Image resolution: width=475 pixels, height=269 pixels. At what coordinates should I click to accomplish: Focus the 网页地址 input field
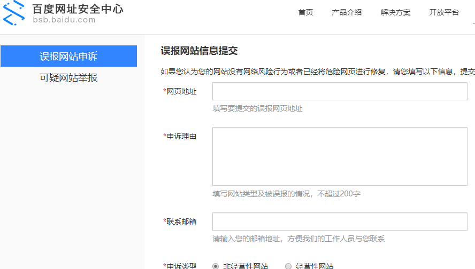340,92
